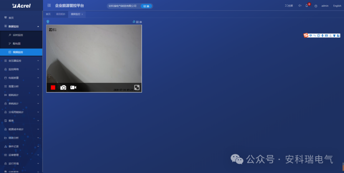Select the 视频监控 tab label
This screenshot has height=173, width=344.
point(75,14)
